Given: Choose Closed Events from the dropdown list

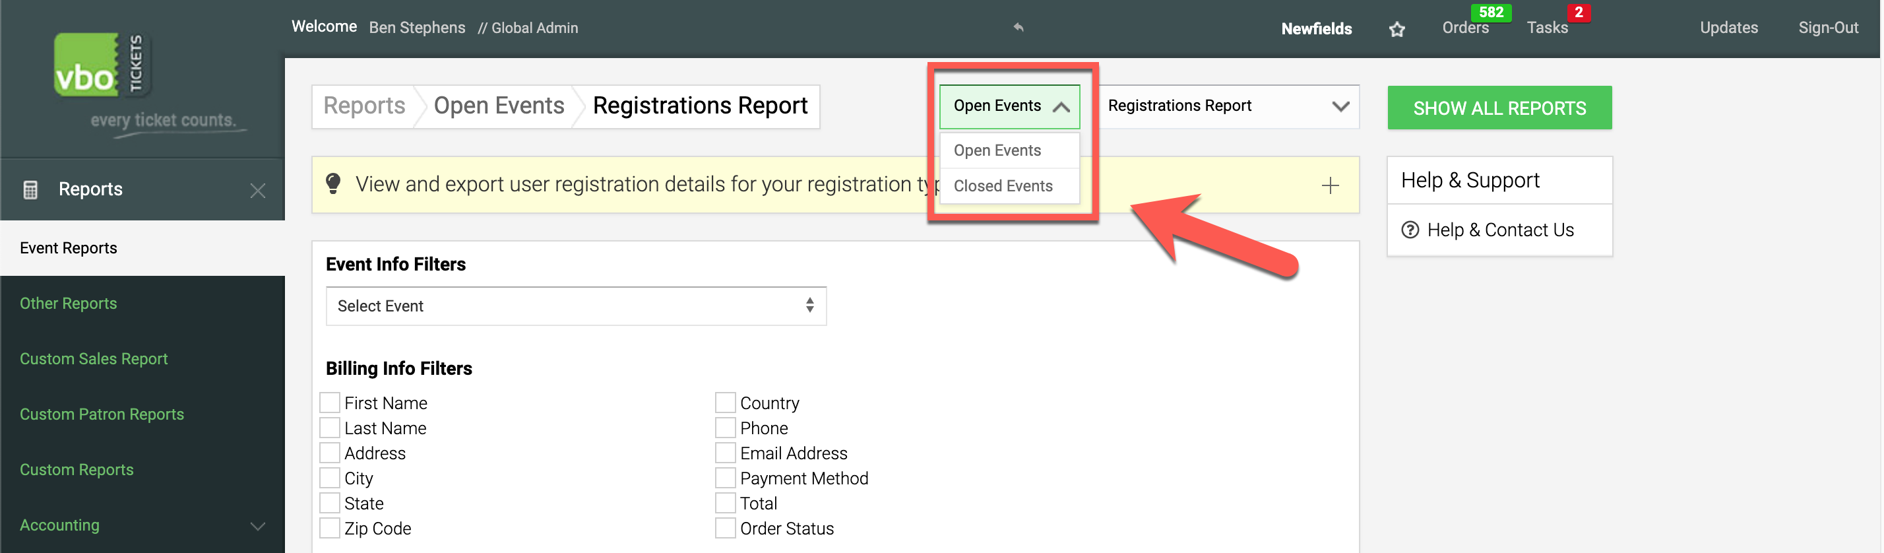Looking at the screenshot, I should tap(1009, 186).
